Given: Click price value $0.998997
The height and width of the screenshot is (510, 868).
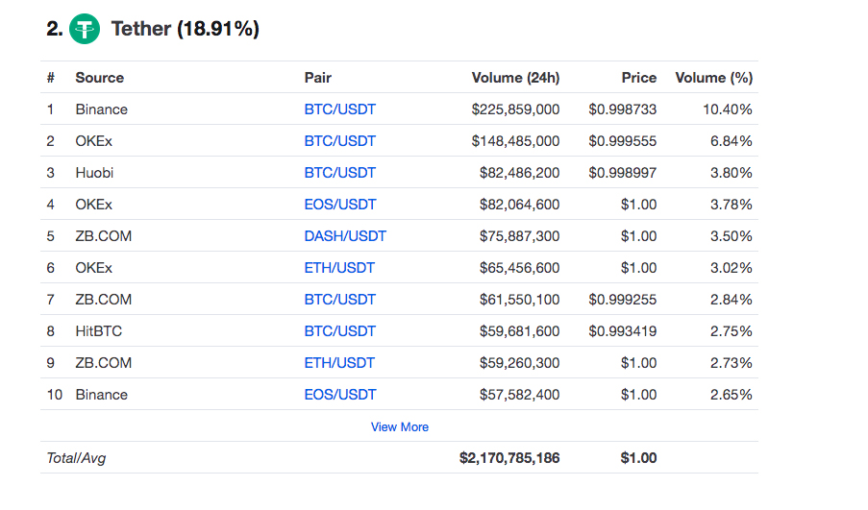Looking at the screenshot, I should tap(623, 173).
